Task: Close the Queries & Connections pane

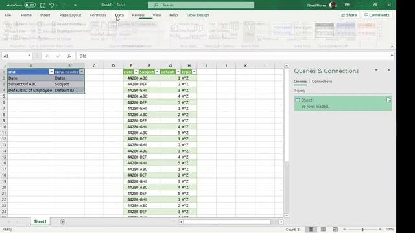Action: [388, 70]
